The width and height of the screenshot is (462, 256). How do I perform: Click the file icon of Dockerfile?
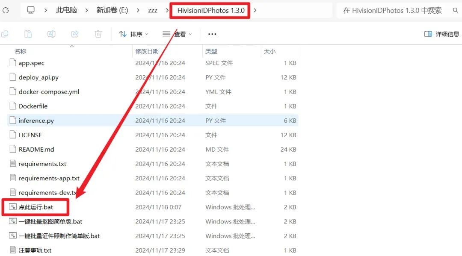pos(13,106)
